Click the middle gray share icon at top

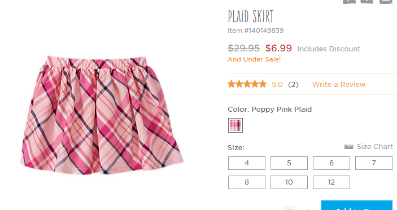click(x=367, y=1)
